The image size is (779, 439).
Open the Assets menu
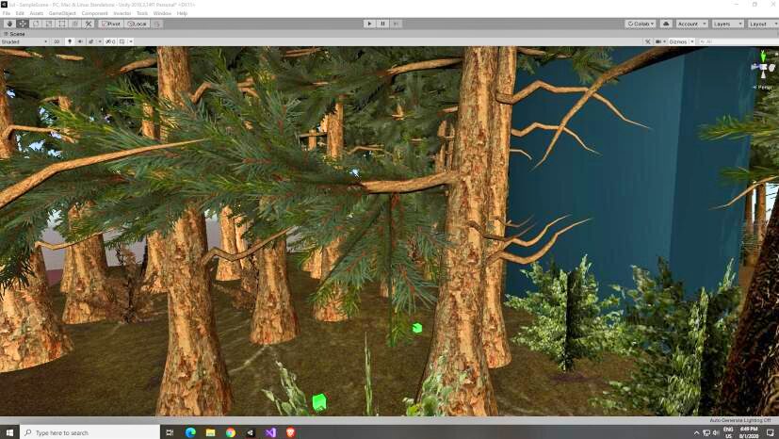click(37, 13)
